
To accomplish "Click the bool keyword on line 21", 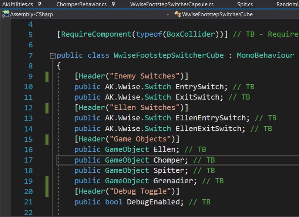I will point(114,202).
